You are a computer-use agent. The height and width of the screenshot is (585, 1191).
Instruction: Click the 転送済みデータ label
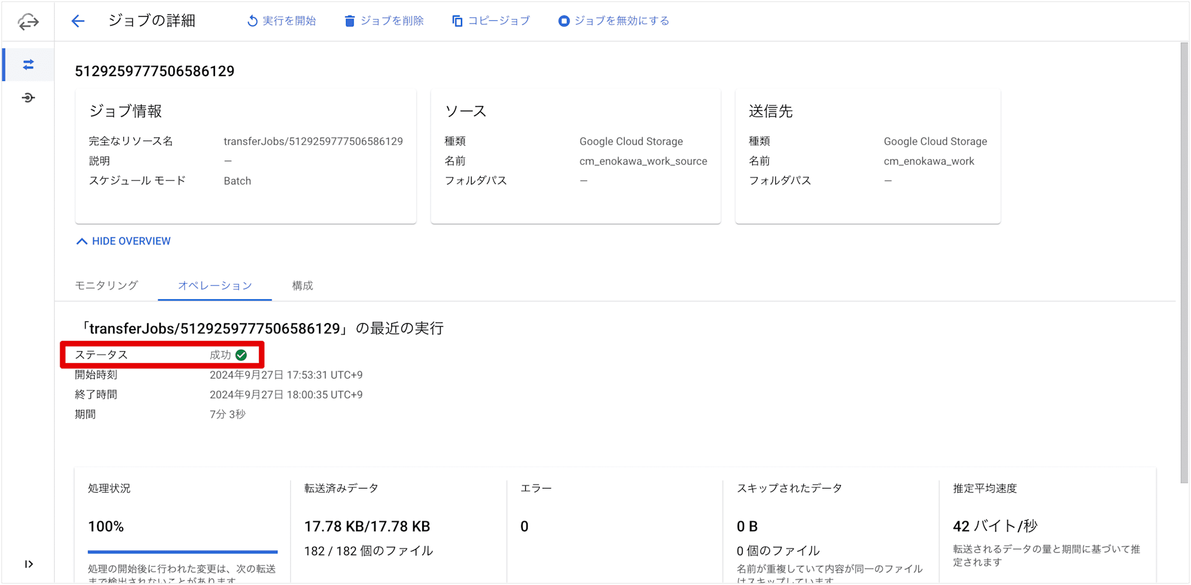(341, 489)
